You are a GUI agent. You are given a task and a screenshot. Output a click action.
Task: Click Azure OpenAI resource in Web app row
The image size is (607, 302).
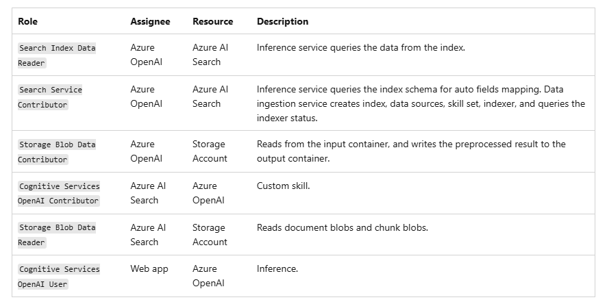(208, 276)
